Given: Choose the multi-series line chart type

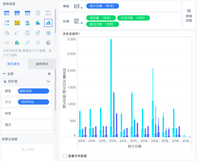Looking at the screenshot, I should pyautogui.click(x=38, y=33).
